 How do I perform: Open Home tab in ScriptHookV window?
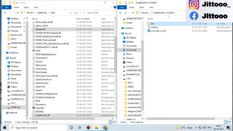pos(131,7)
